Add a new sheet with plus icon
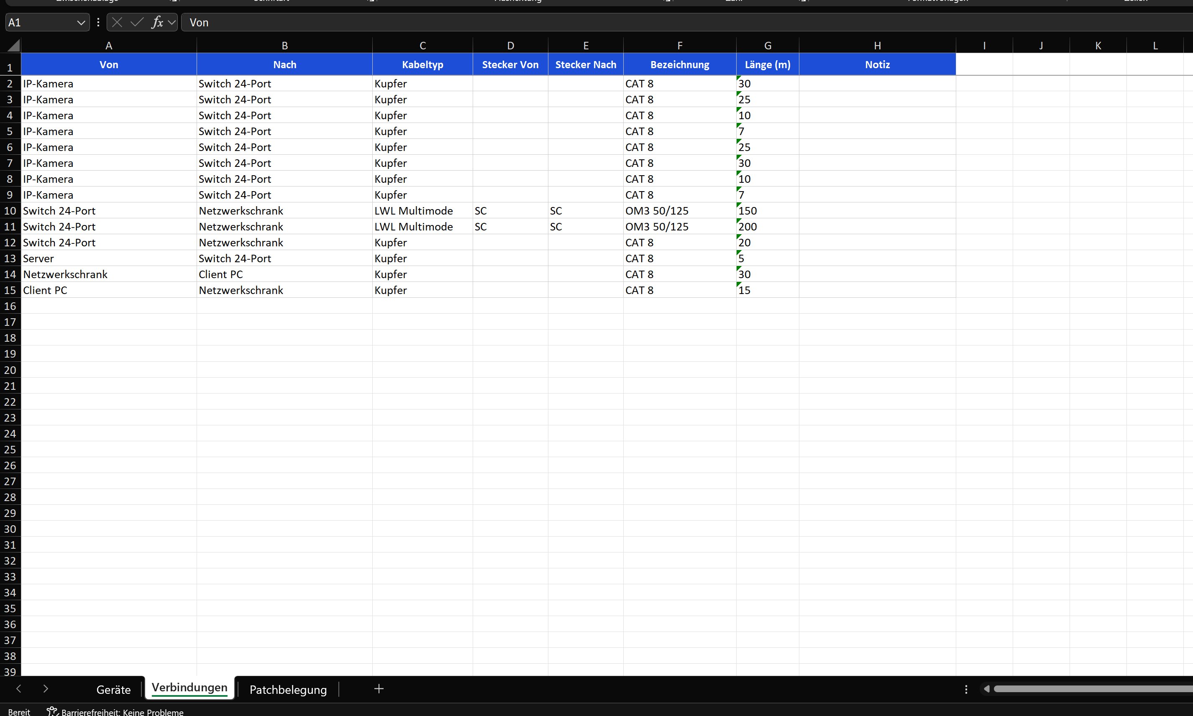 [379, 689]
